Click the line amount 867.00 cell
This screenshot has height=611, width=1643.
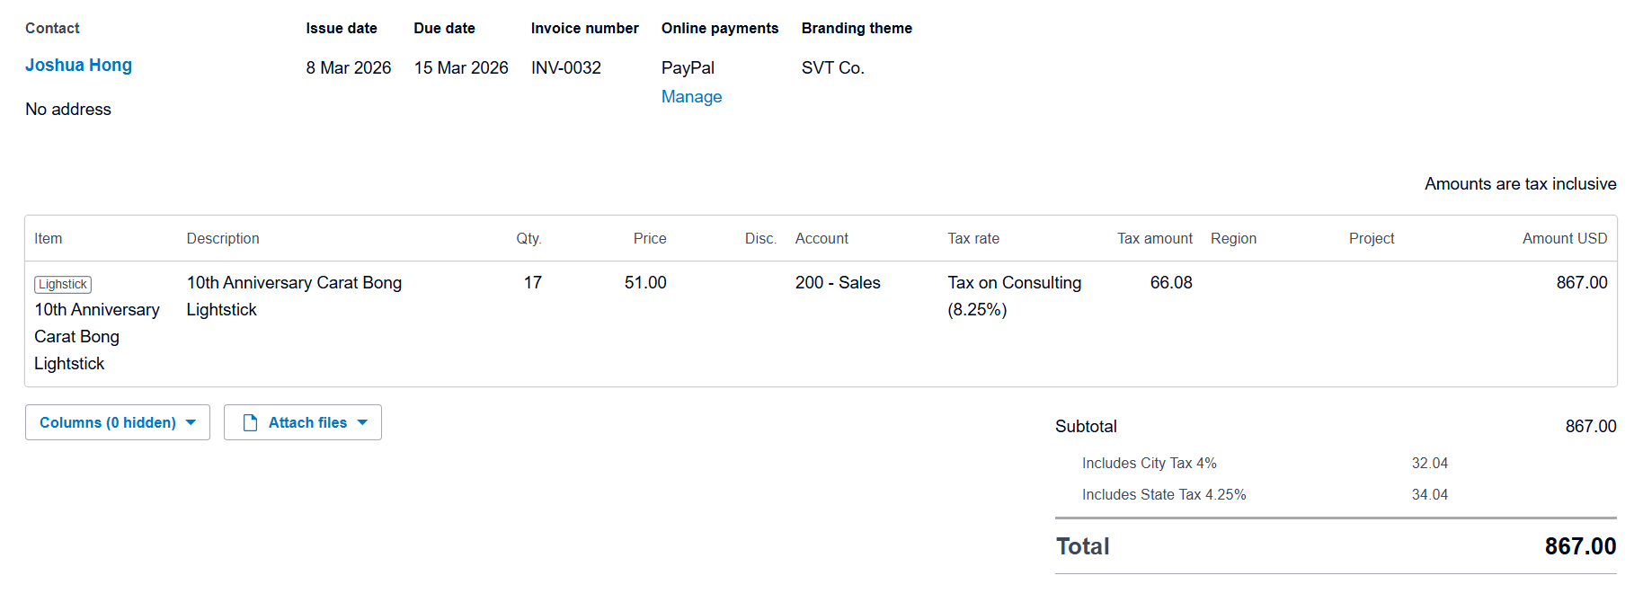coord(1581,282)
